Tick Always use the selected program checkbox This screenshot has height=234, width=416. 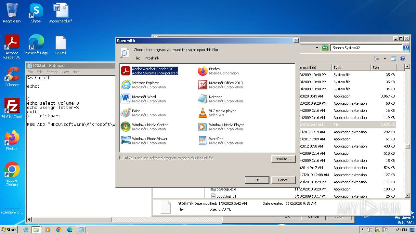tap(122, 158)
